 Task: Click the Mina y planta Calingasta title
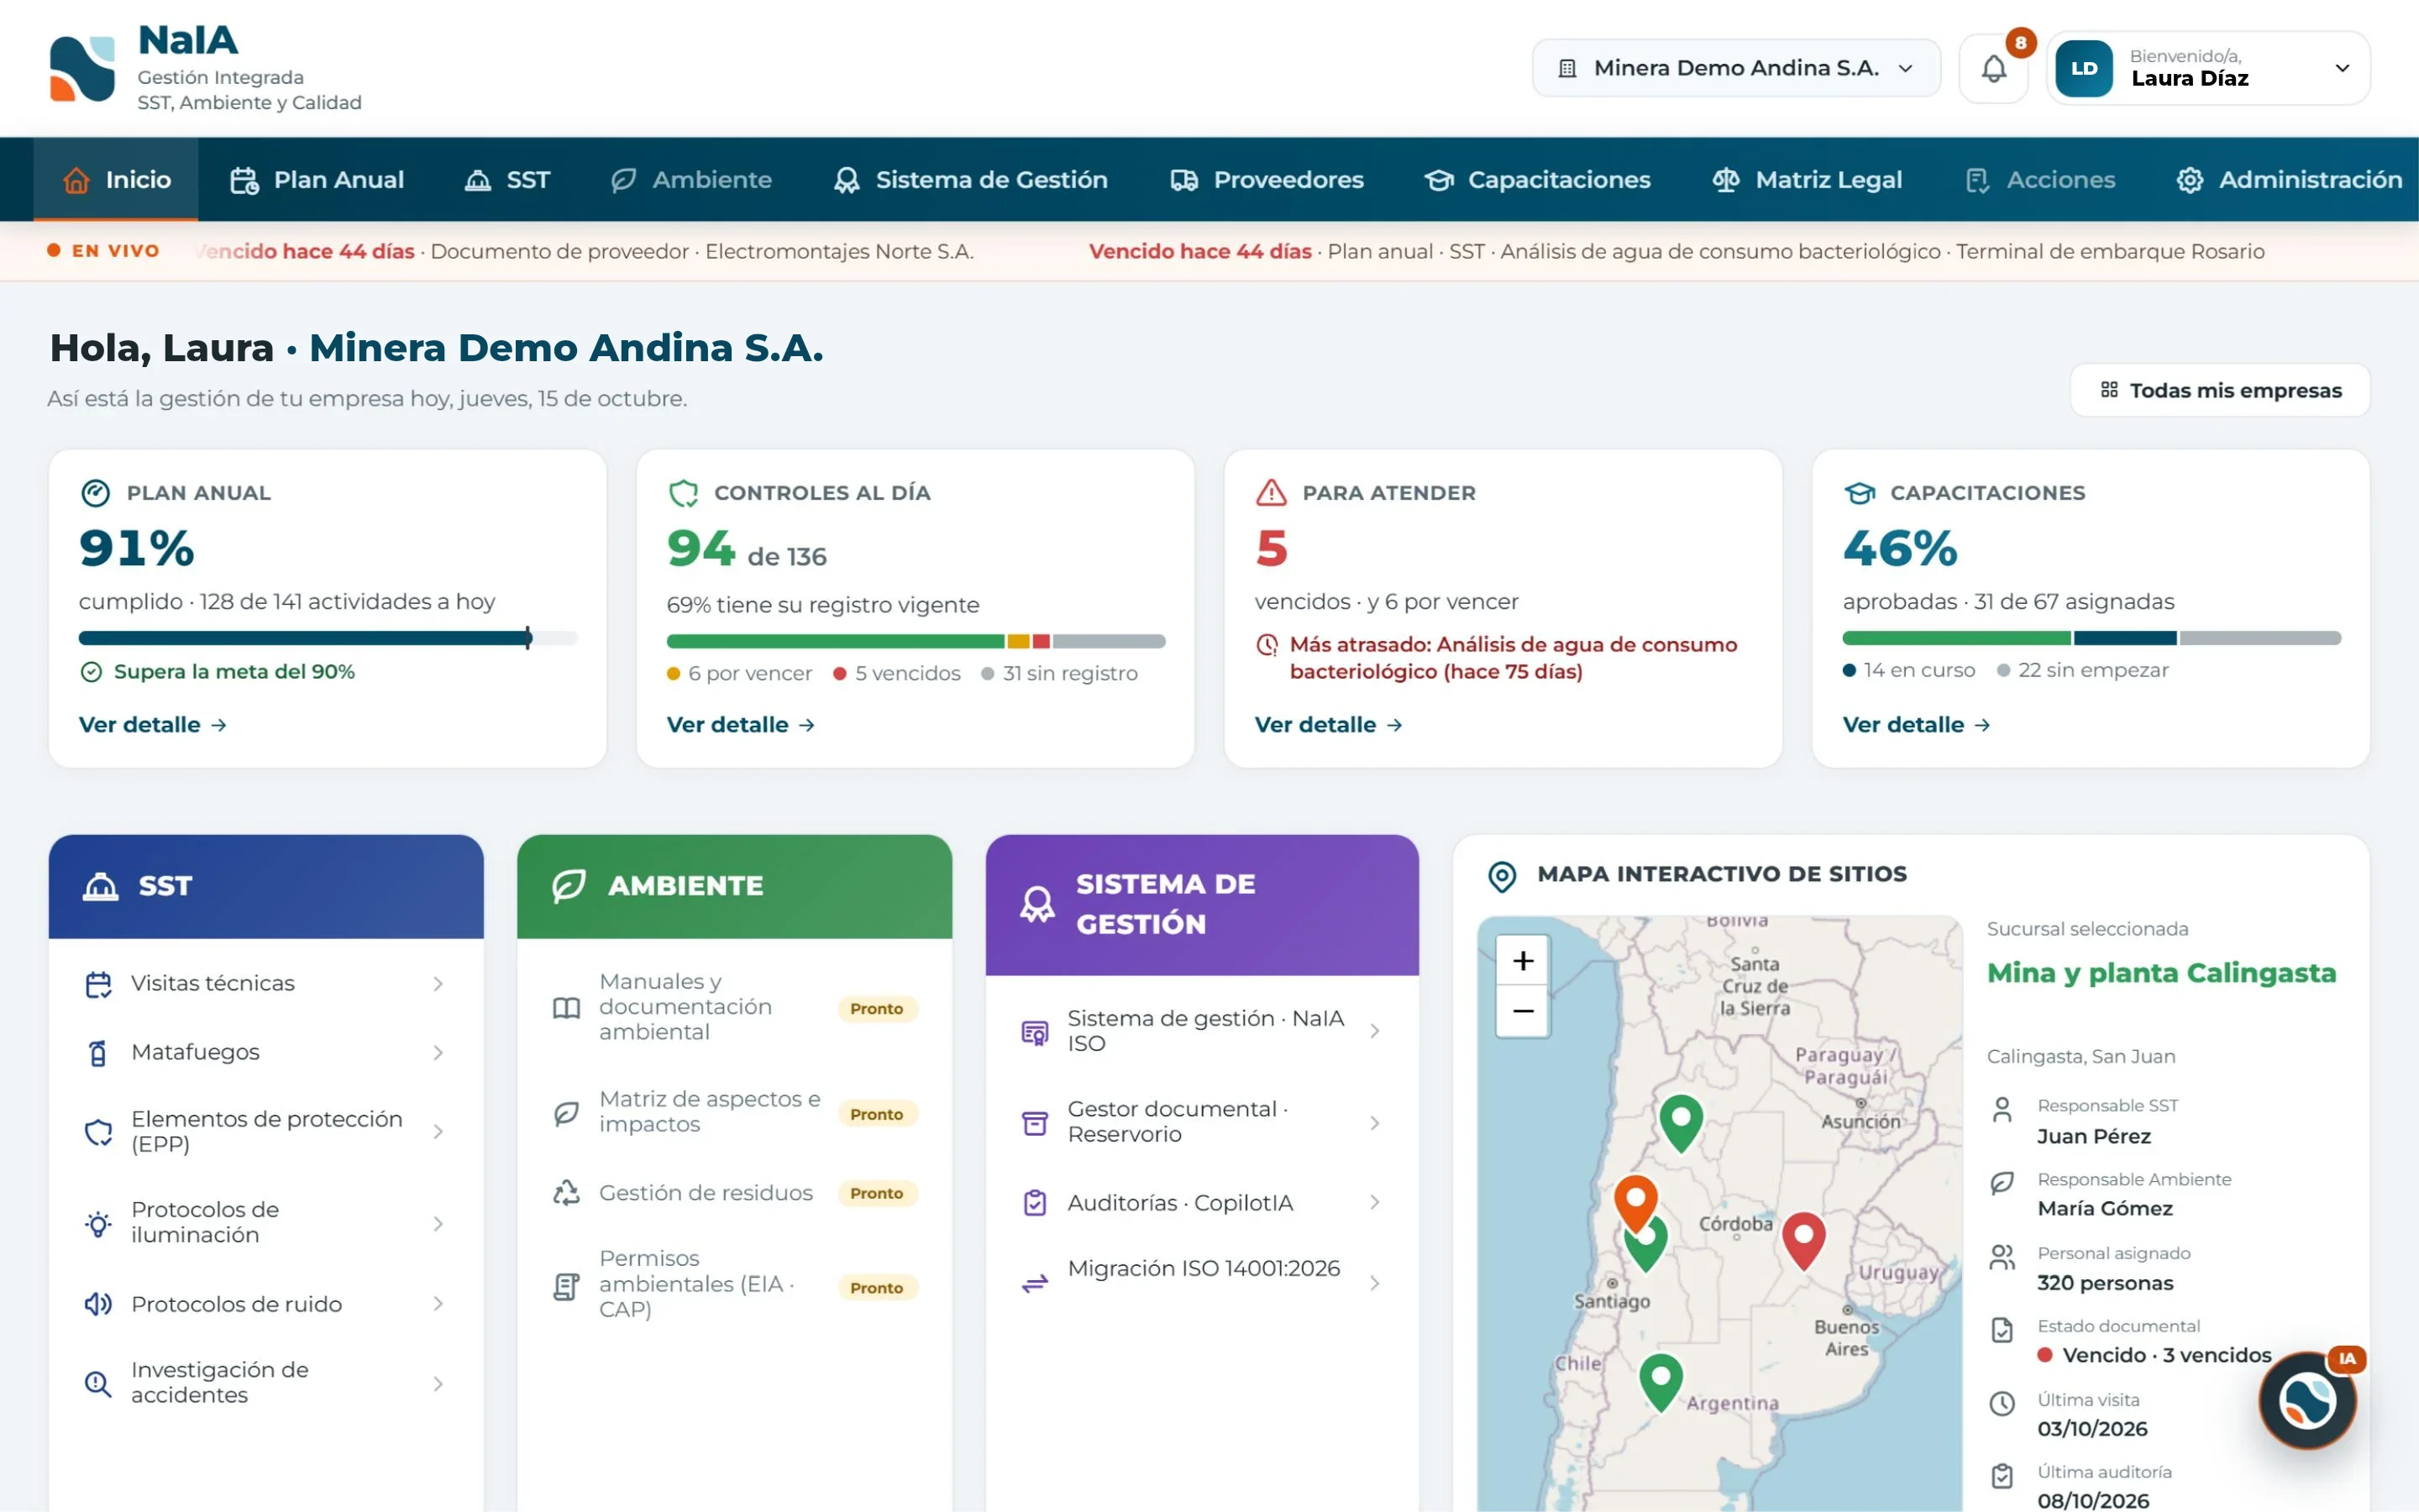click(x=2161, y=973)
